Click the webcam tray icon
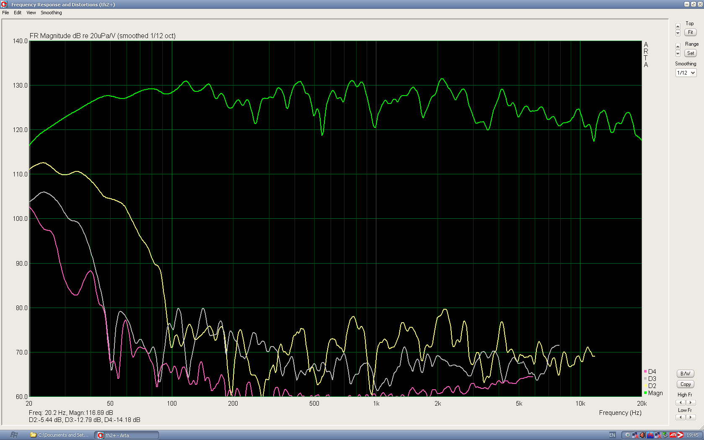Image resolution: width=704 pixels, height=440 pixels. (x=628, y=435)
